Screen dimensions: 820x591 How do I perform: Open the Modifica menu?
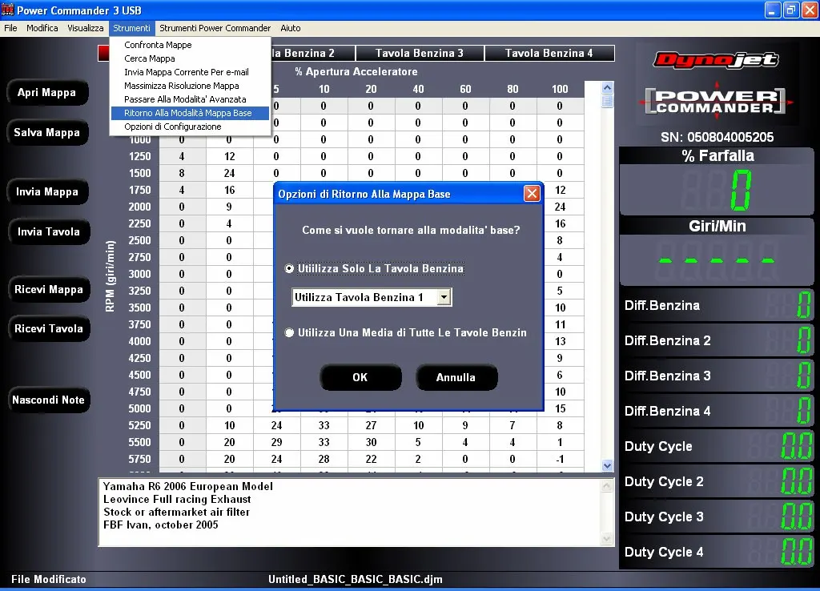coord(42,28)
